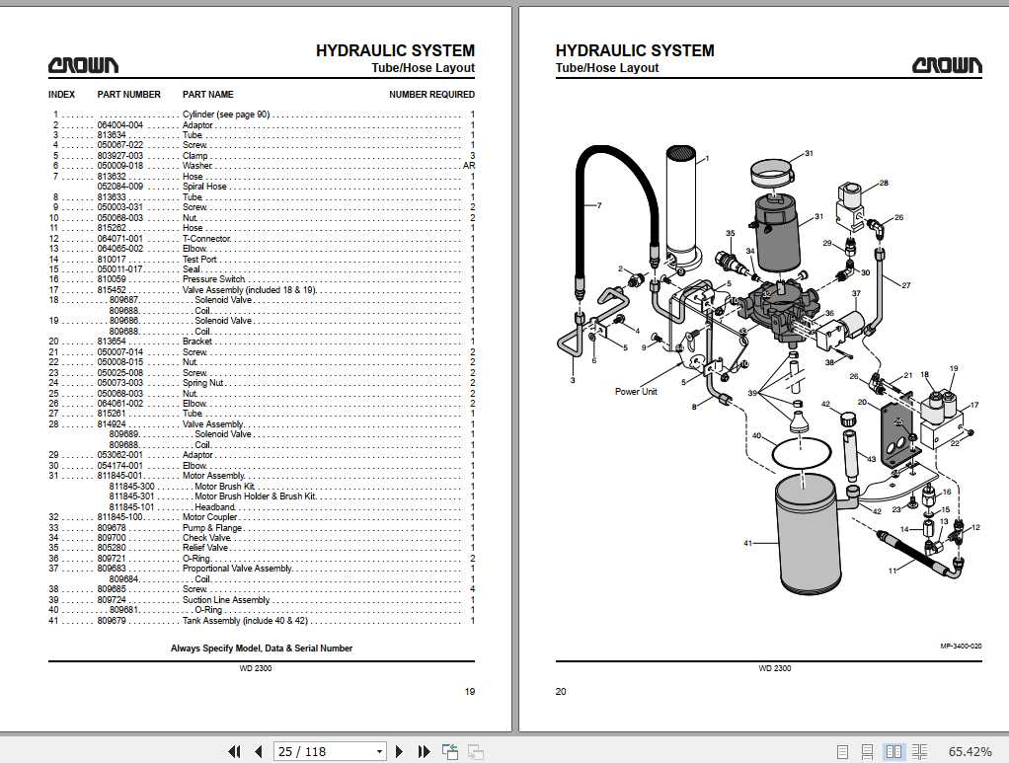Select two-page facing view
The height and width of the screenshot is (763, 1009).
(x=893, y=751)
